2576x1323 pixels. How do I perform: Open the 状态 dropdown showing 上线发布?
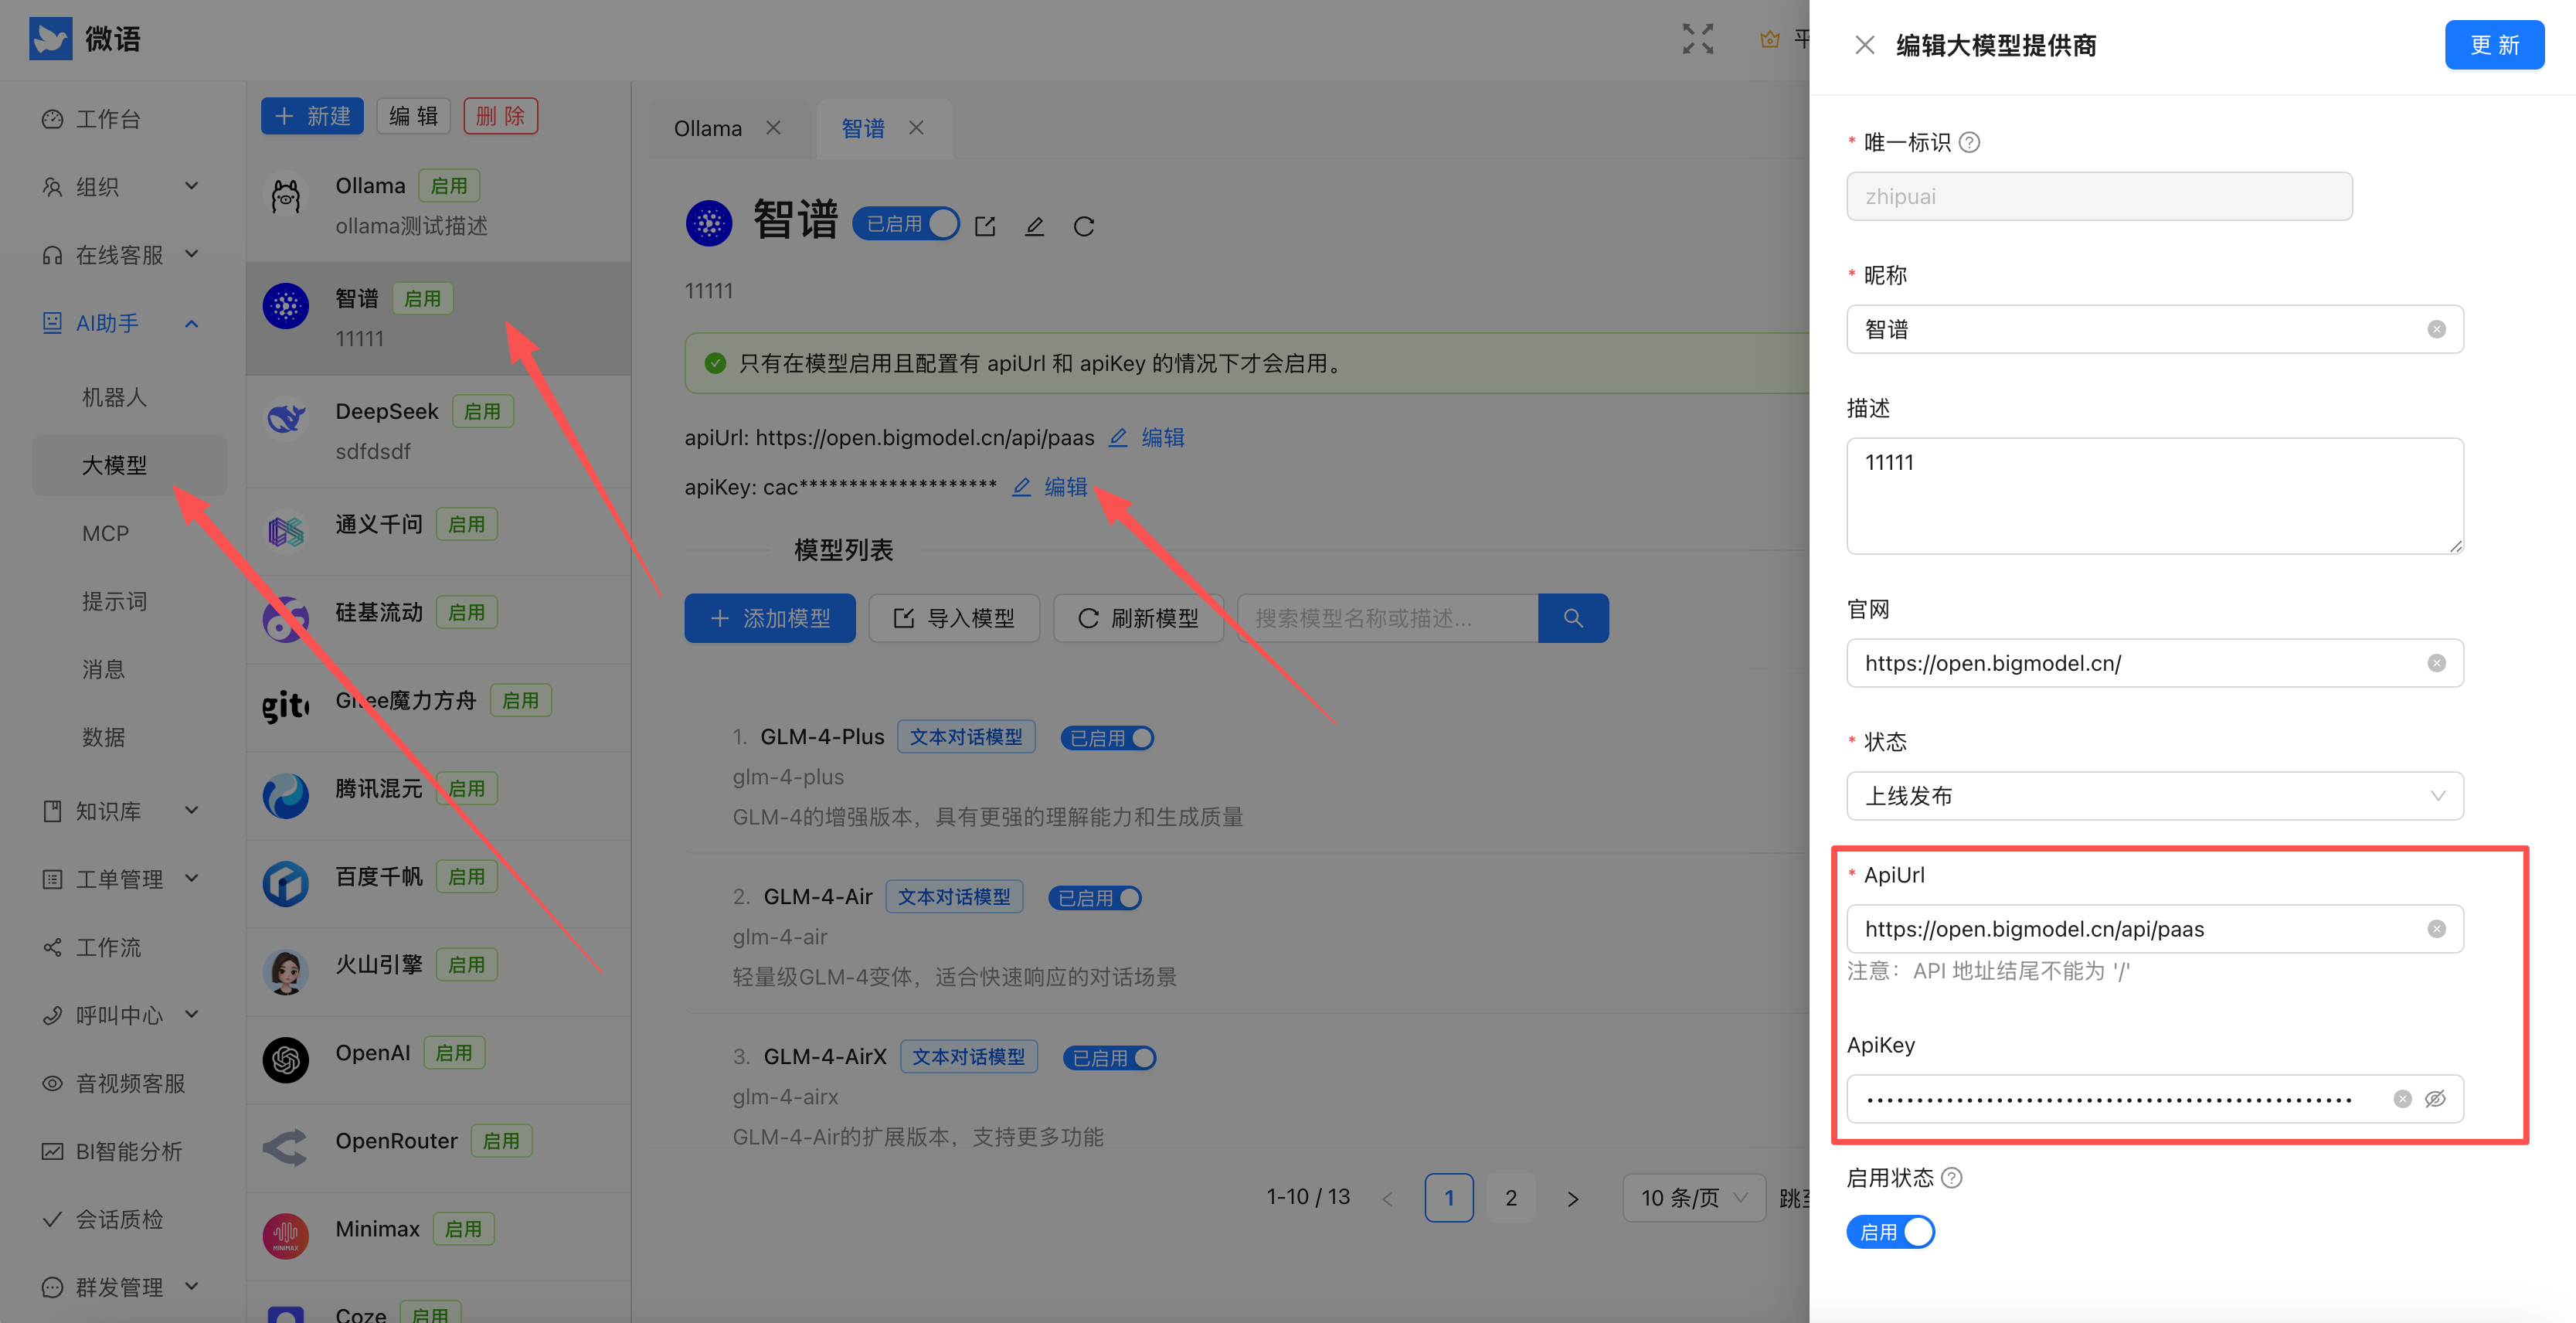(2154, 796)
